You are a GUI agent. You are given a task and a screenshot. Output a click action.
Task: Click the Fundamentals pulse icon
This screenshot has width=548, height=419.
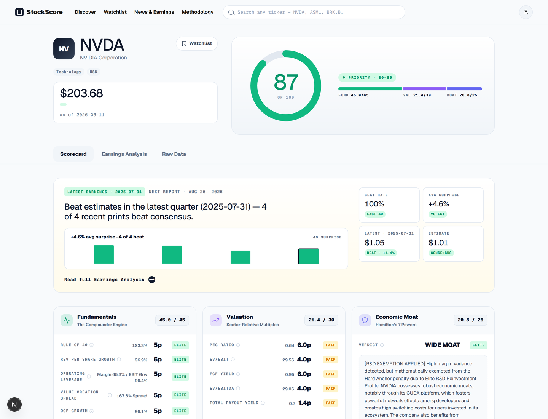point(67,320)
